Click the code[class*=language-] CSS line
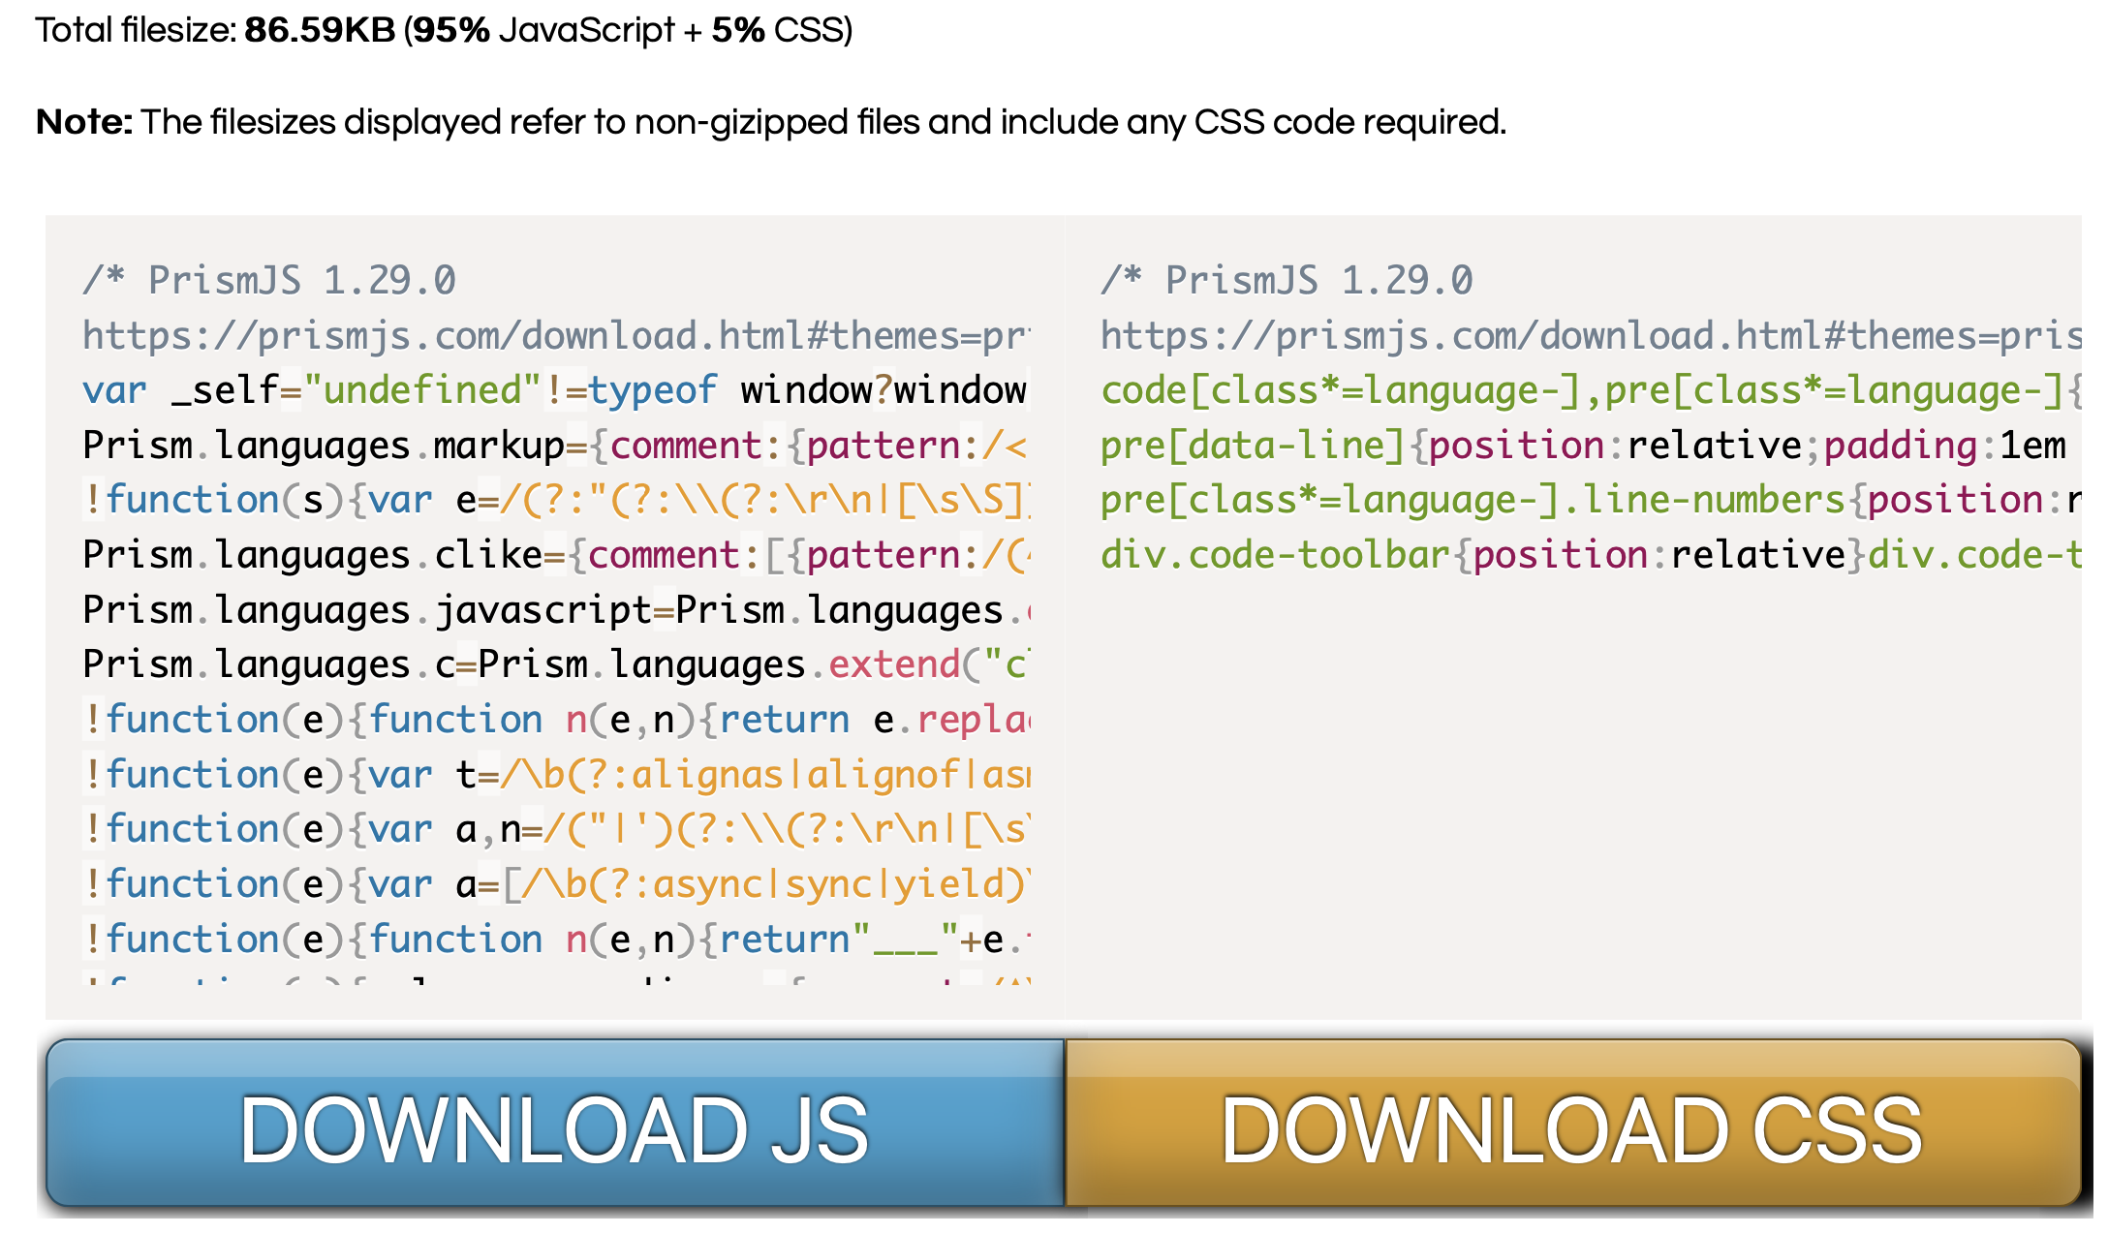 point(1590,390)
